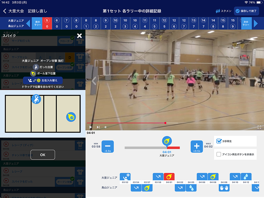
Task: Go to next rally via 次のラリー
Action: click(246, 23)
